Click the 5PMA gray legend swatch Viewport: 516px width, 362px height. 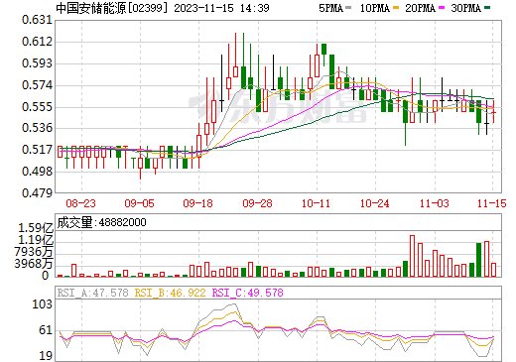[x=348, y=8]
